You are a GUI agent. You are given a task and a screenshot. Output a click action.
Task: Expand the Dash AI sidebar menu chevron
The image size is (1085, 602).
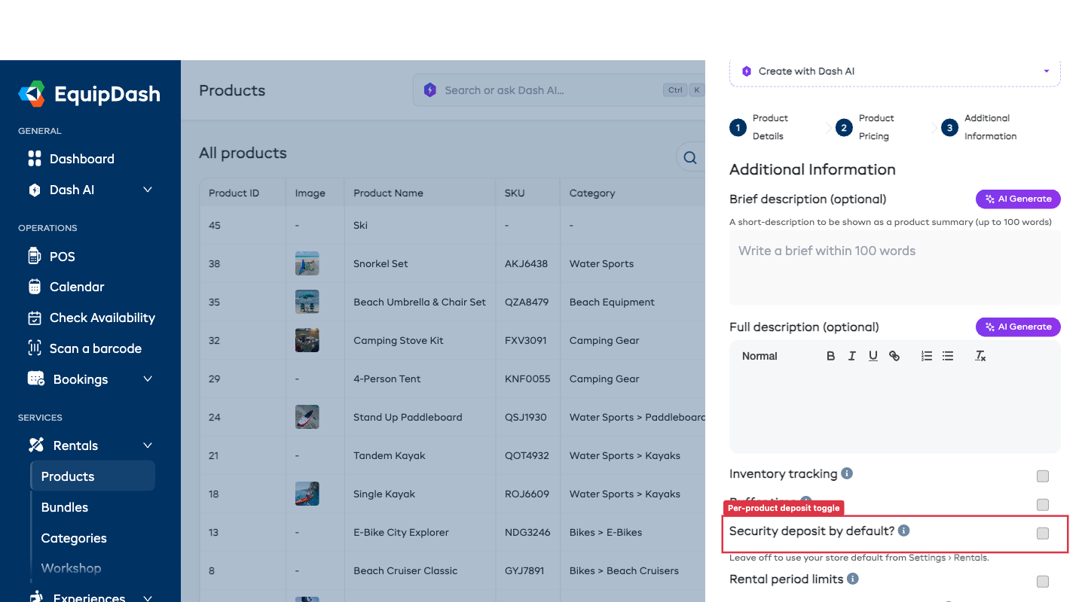[148, 190]
